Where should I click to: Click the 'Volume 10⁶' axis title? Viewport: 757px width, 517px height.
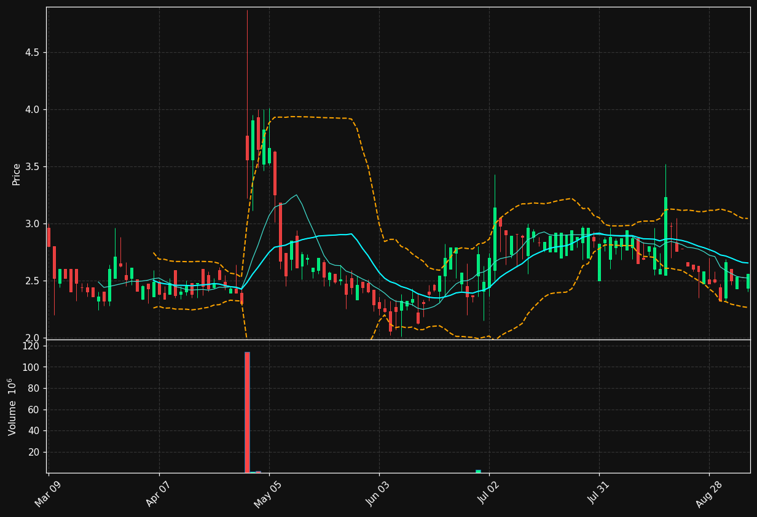12,406
